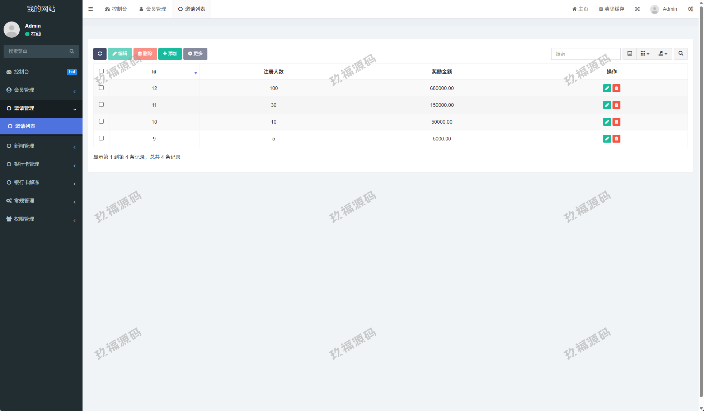The height and width of the screenshot is (411, 704).
Task: Click red delete icon for row 9
Action: (616, 139)
